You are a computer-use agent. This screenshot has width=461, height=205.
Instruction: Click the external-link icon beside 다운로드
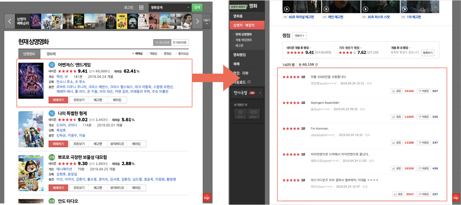point(249,82)
